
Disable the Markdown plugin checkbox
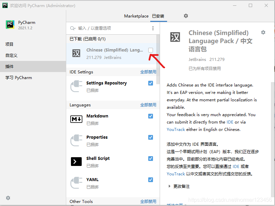(x=151, y=116)
